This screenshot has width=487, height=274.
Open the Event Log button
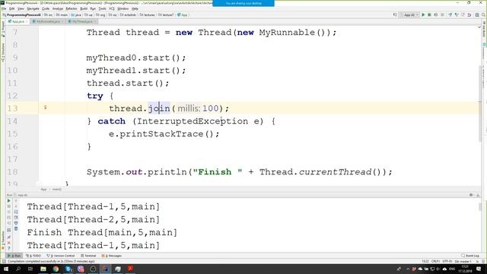[470, 256]
